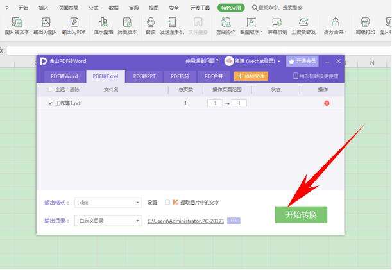
Task: Open the output path C:\Users\Administrator link
Action: tap(185, 221)
